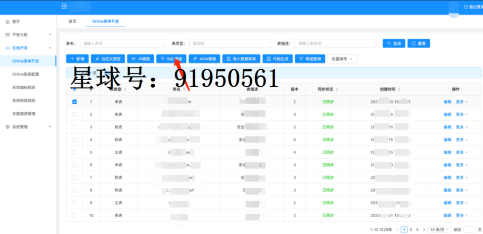Screen dimensions: 483x234
Task: Click the 高级查询 filter button
Action: pos(310,59)
